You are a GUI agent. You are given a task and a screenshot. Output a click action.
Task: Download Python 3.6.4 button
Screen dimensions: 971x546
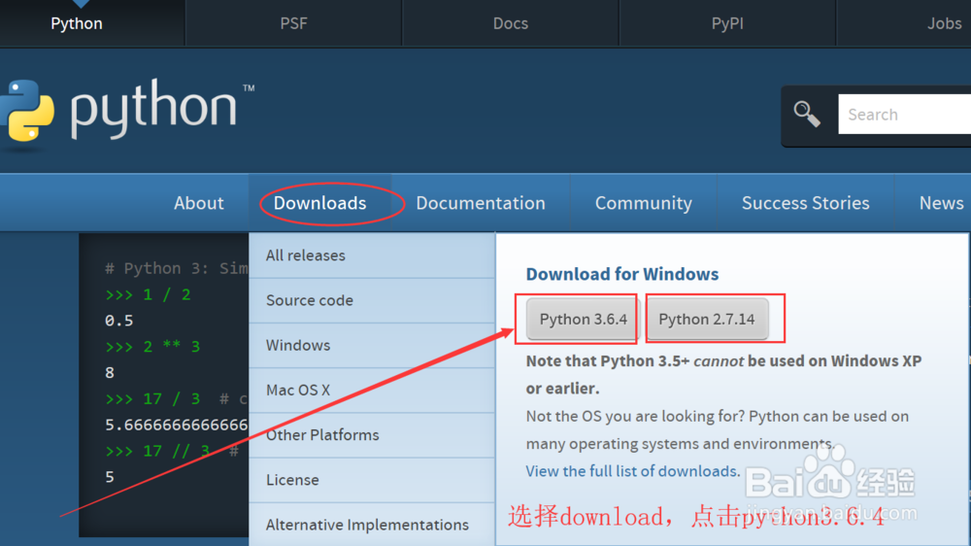[x=583, y=320]
